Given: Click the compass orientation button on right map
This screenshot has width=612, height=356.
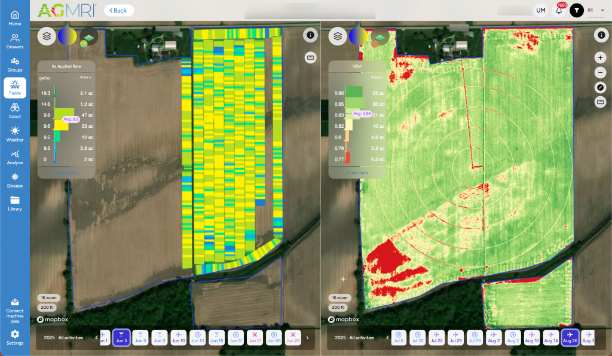Looking at the screenshot, I should [601, 87].
